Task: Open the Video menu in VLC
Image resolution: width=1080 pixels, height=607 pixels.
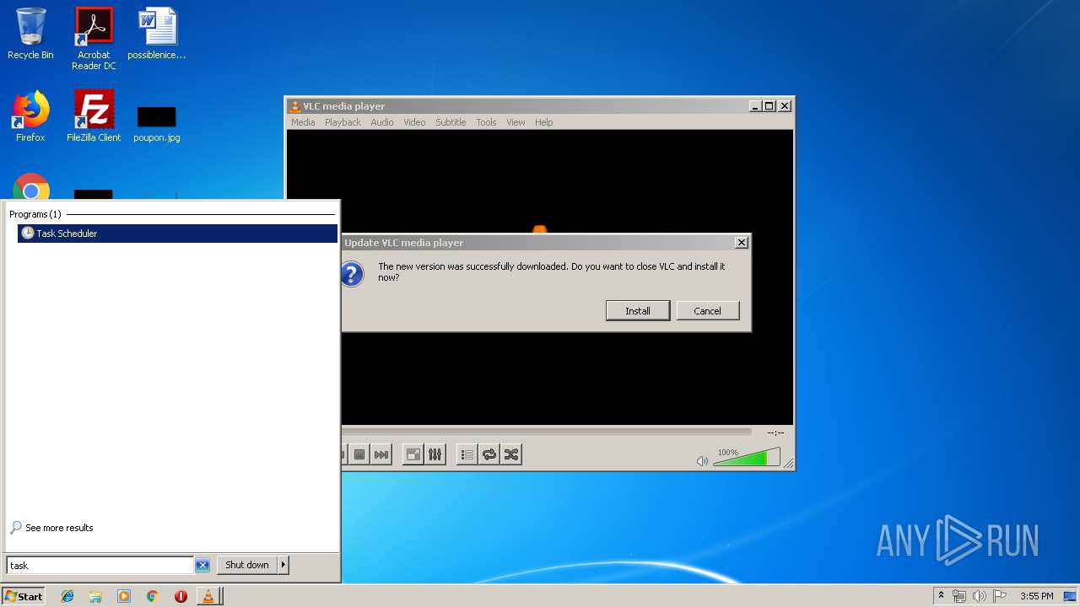Action: 414,122
